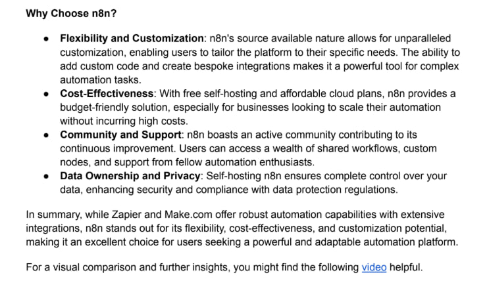Click the bullet beside Community and Support
Viewport: 487px width, 298px height.
click(x=47, y=135)
